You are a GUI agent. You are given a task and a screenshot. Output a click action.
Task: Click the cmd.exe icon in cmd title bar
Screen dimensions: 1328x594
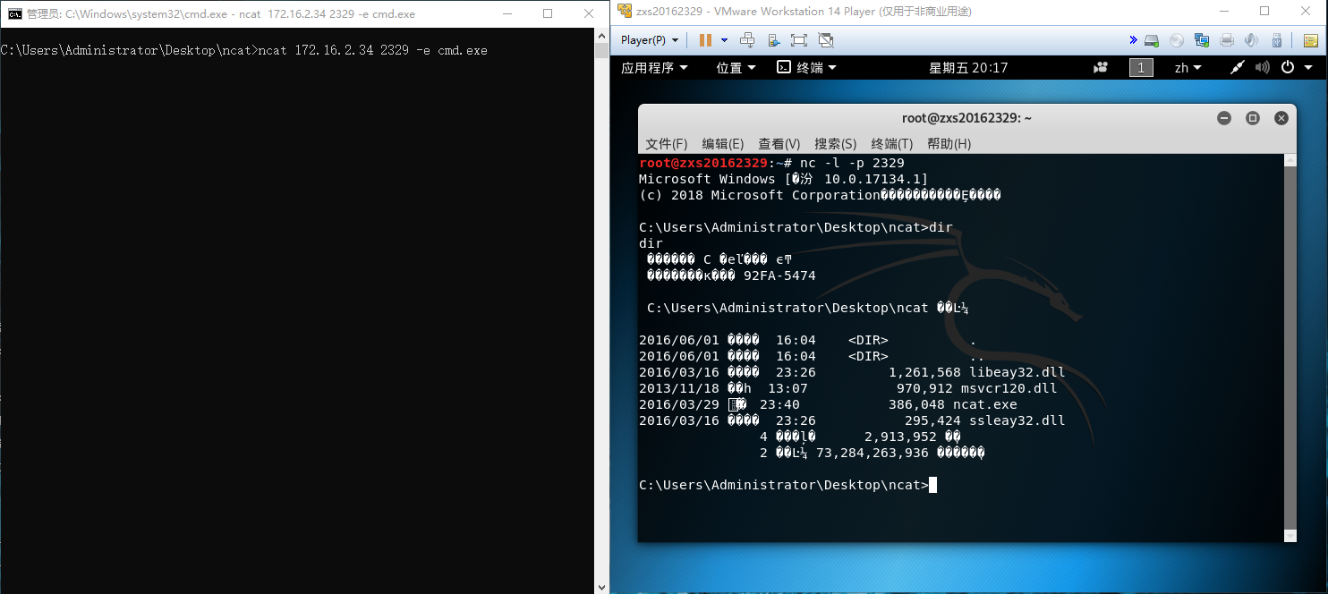coord(15,13)
